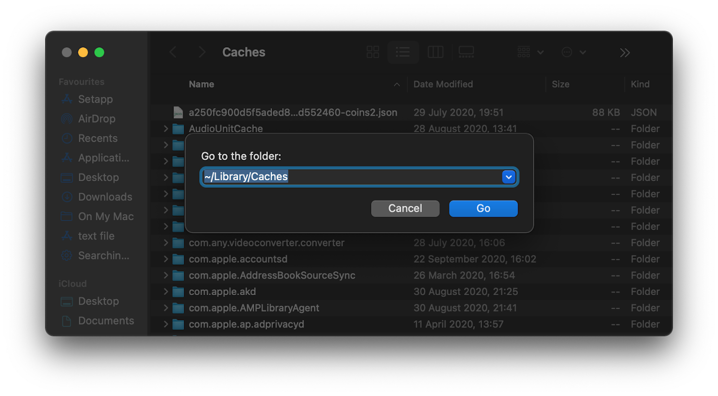718x396 pixels.
Task: Open the actions ellipsis dropdown menu
Action: [x=573, y=52]
